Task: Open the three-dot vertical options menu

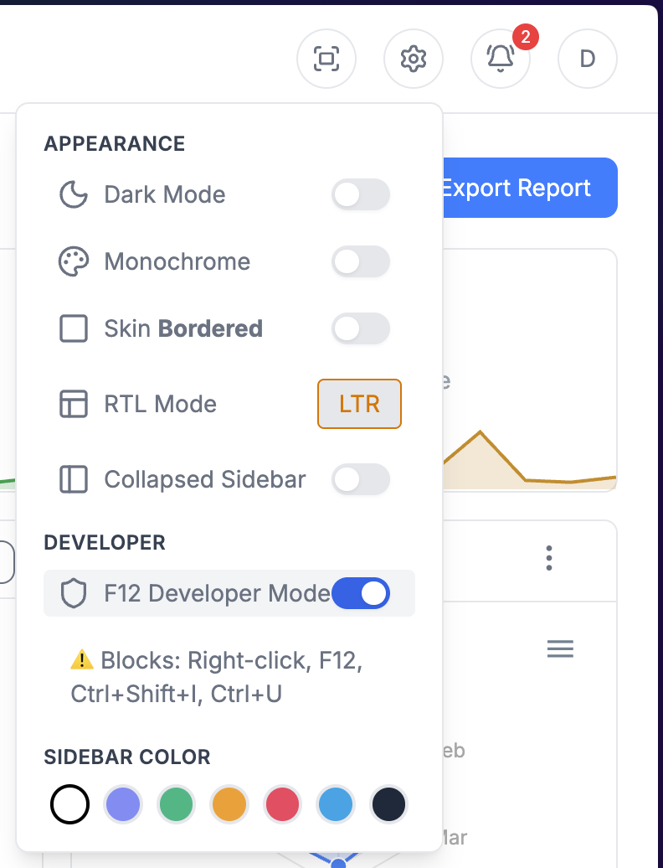Action: pos(549,558)
